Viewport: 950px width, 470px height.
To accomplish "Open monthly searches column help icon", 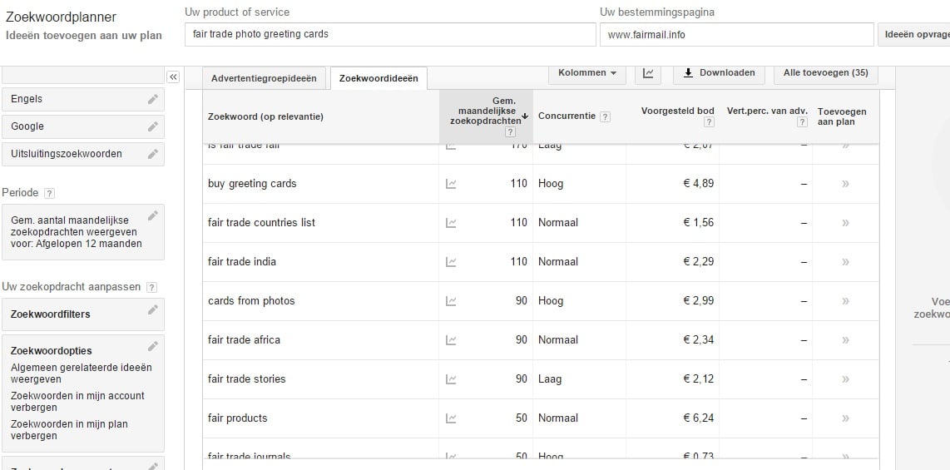I will 510,132.
